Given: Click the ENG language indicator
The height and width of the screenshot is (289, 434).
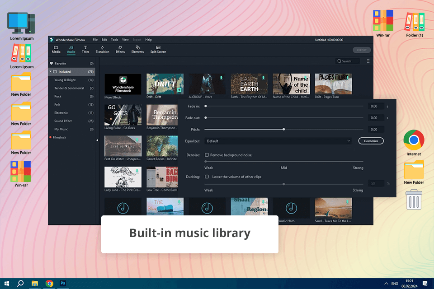Looking at the screenshot, I should click(395, 284).
